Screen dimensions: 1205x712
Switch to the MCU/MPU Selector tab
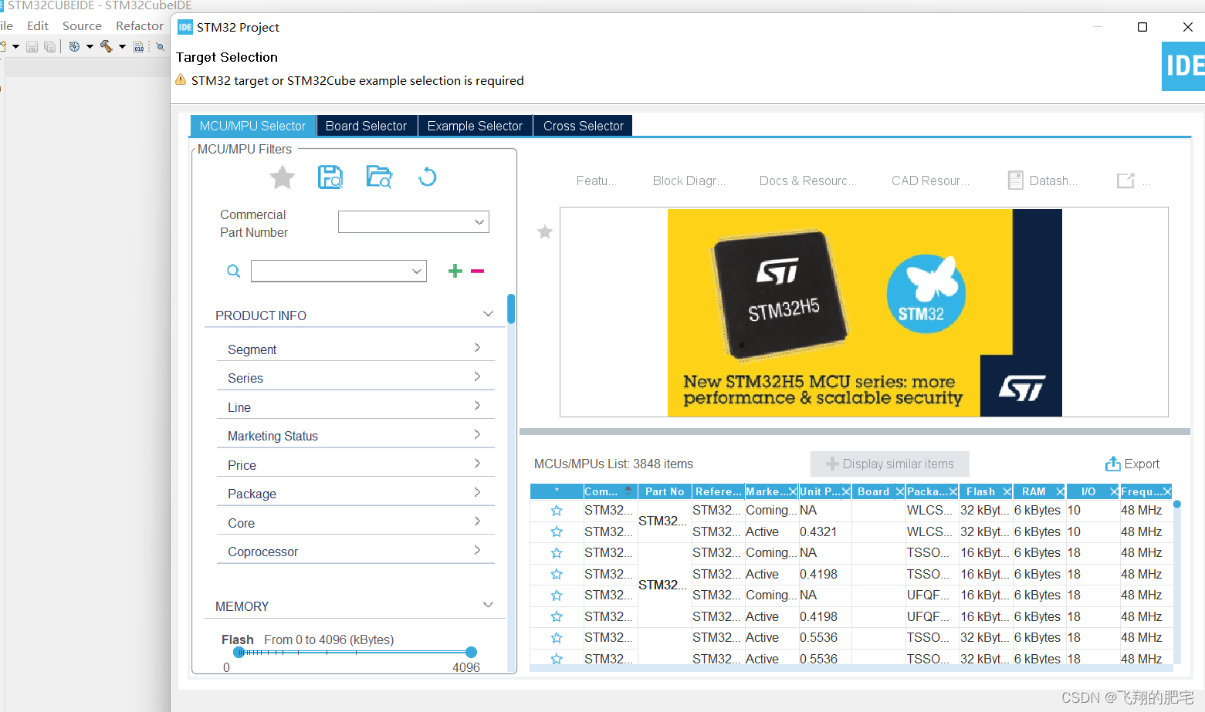click(x=253, y=126)
